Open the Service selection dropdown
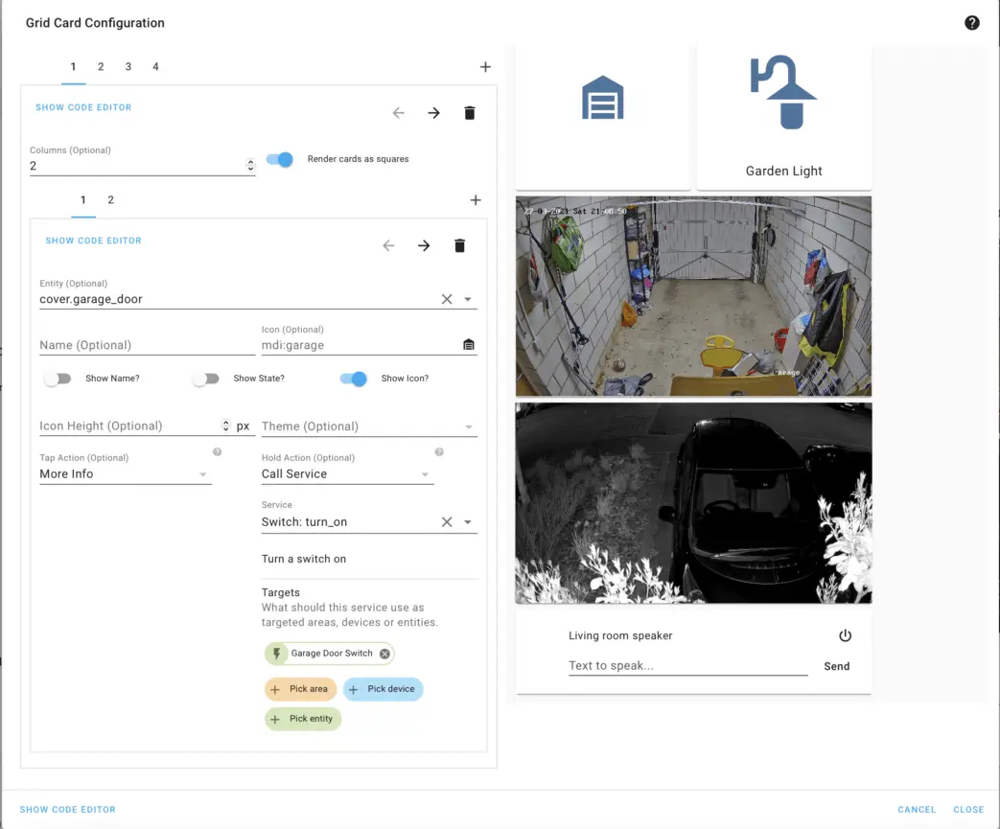This screenshot has height=829, width=1000. [x=469, y=521]
